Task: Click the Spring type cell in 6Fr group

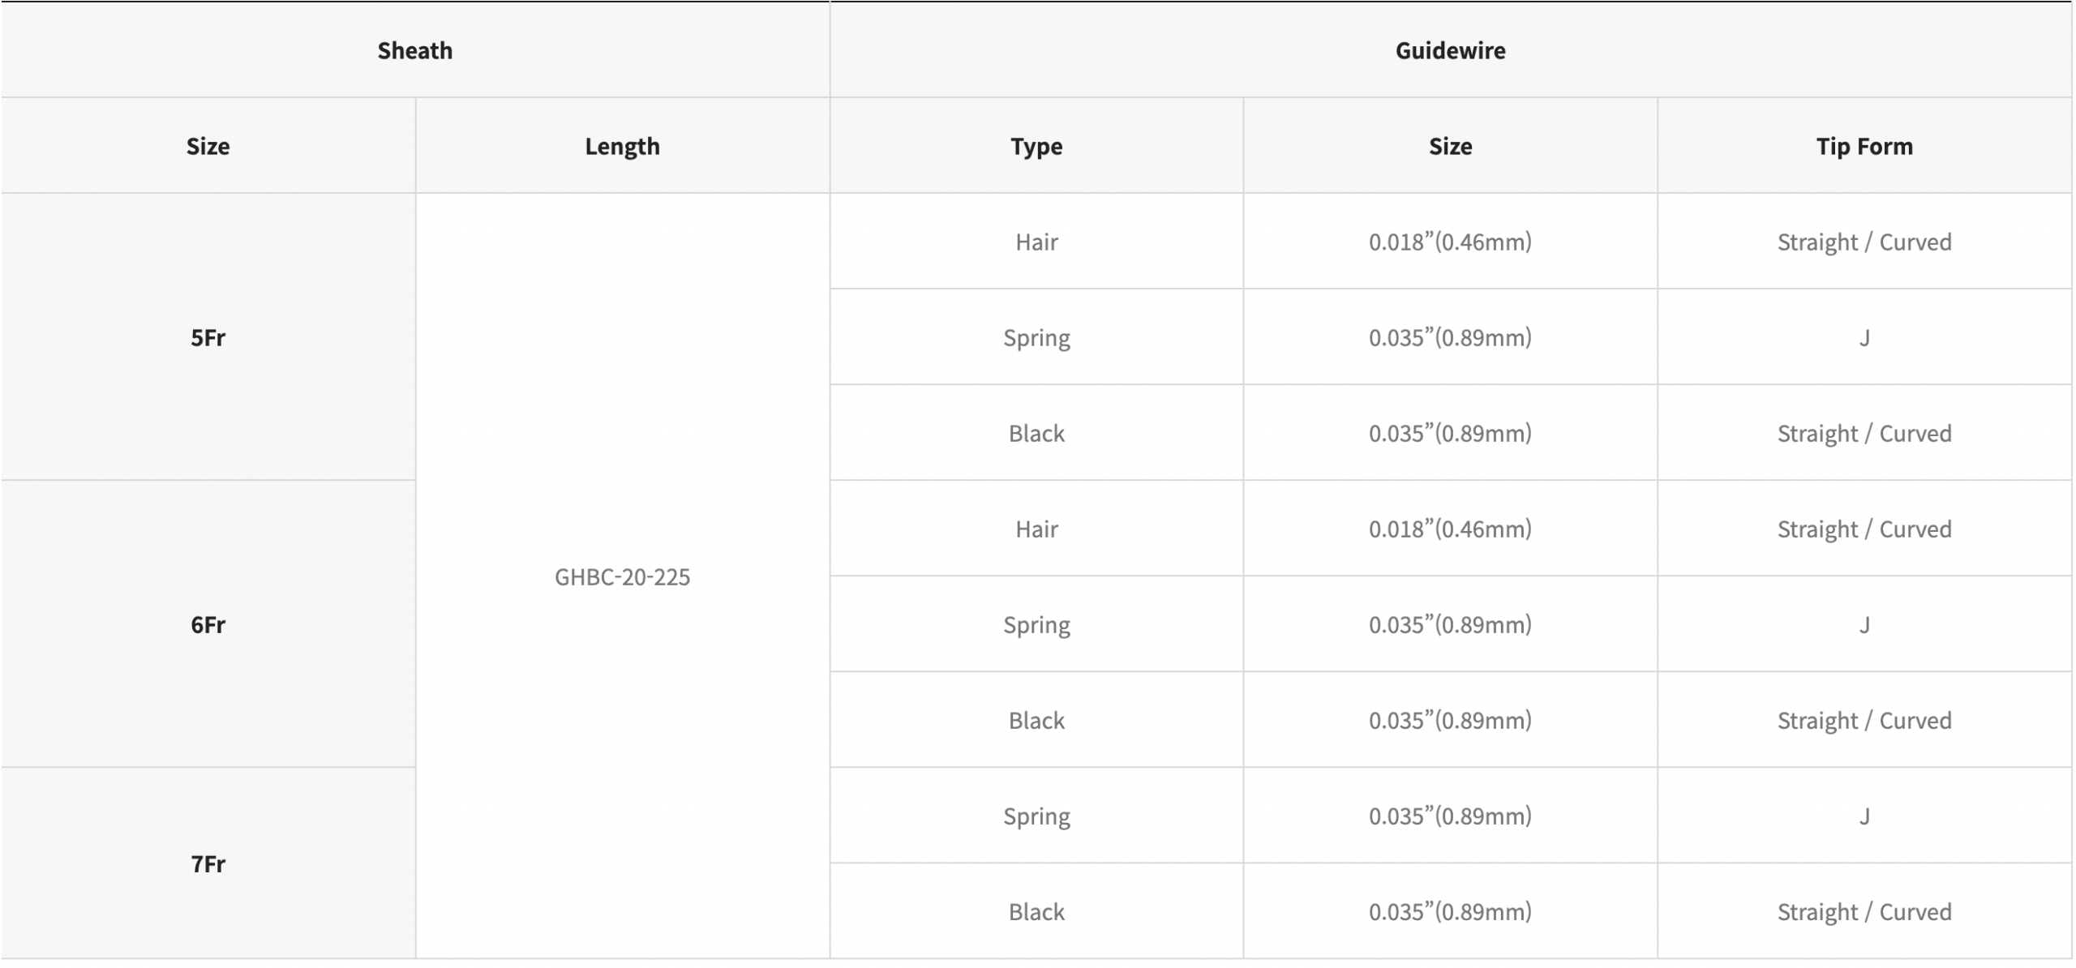Action: pos(1036,624)
